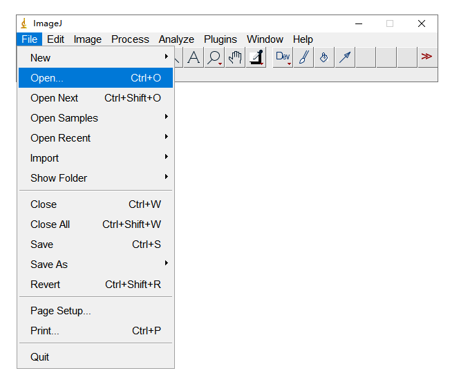Select the Magnifying glass tool
Screen dimensions: 450x373
pos(215,57)
